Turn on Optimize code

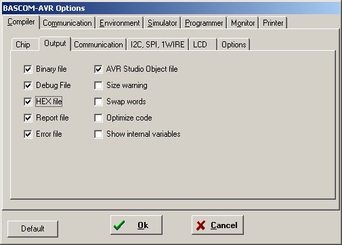coord(98,118)
